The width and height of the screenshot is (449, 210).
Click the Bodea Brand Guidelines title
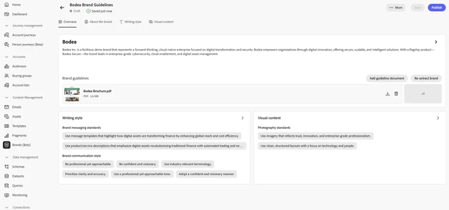(x=91, y=5)
